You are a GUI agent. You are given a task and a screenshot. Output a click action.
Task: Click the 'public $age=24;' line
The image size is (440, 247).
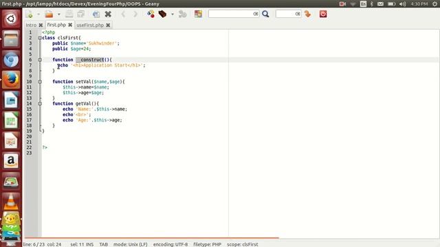click(71, 49)
